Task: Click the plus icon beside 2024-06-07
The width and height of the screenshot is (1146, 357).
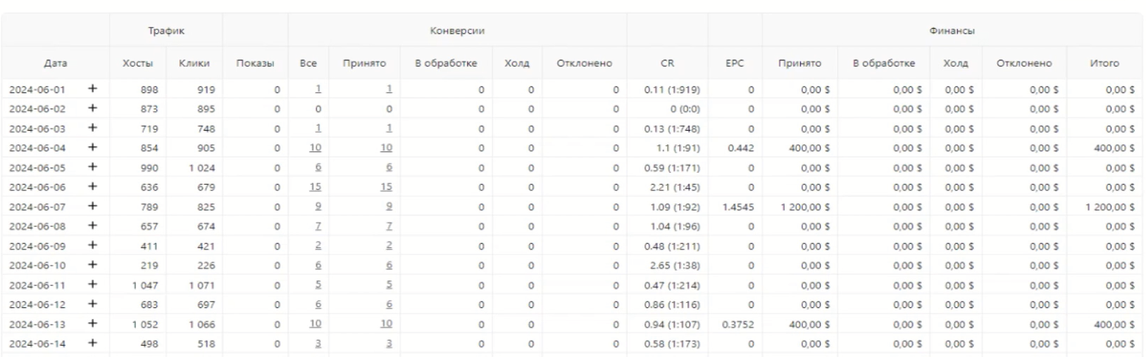Action: pos(92,207)
